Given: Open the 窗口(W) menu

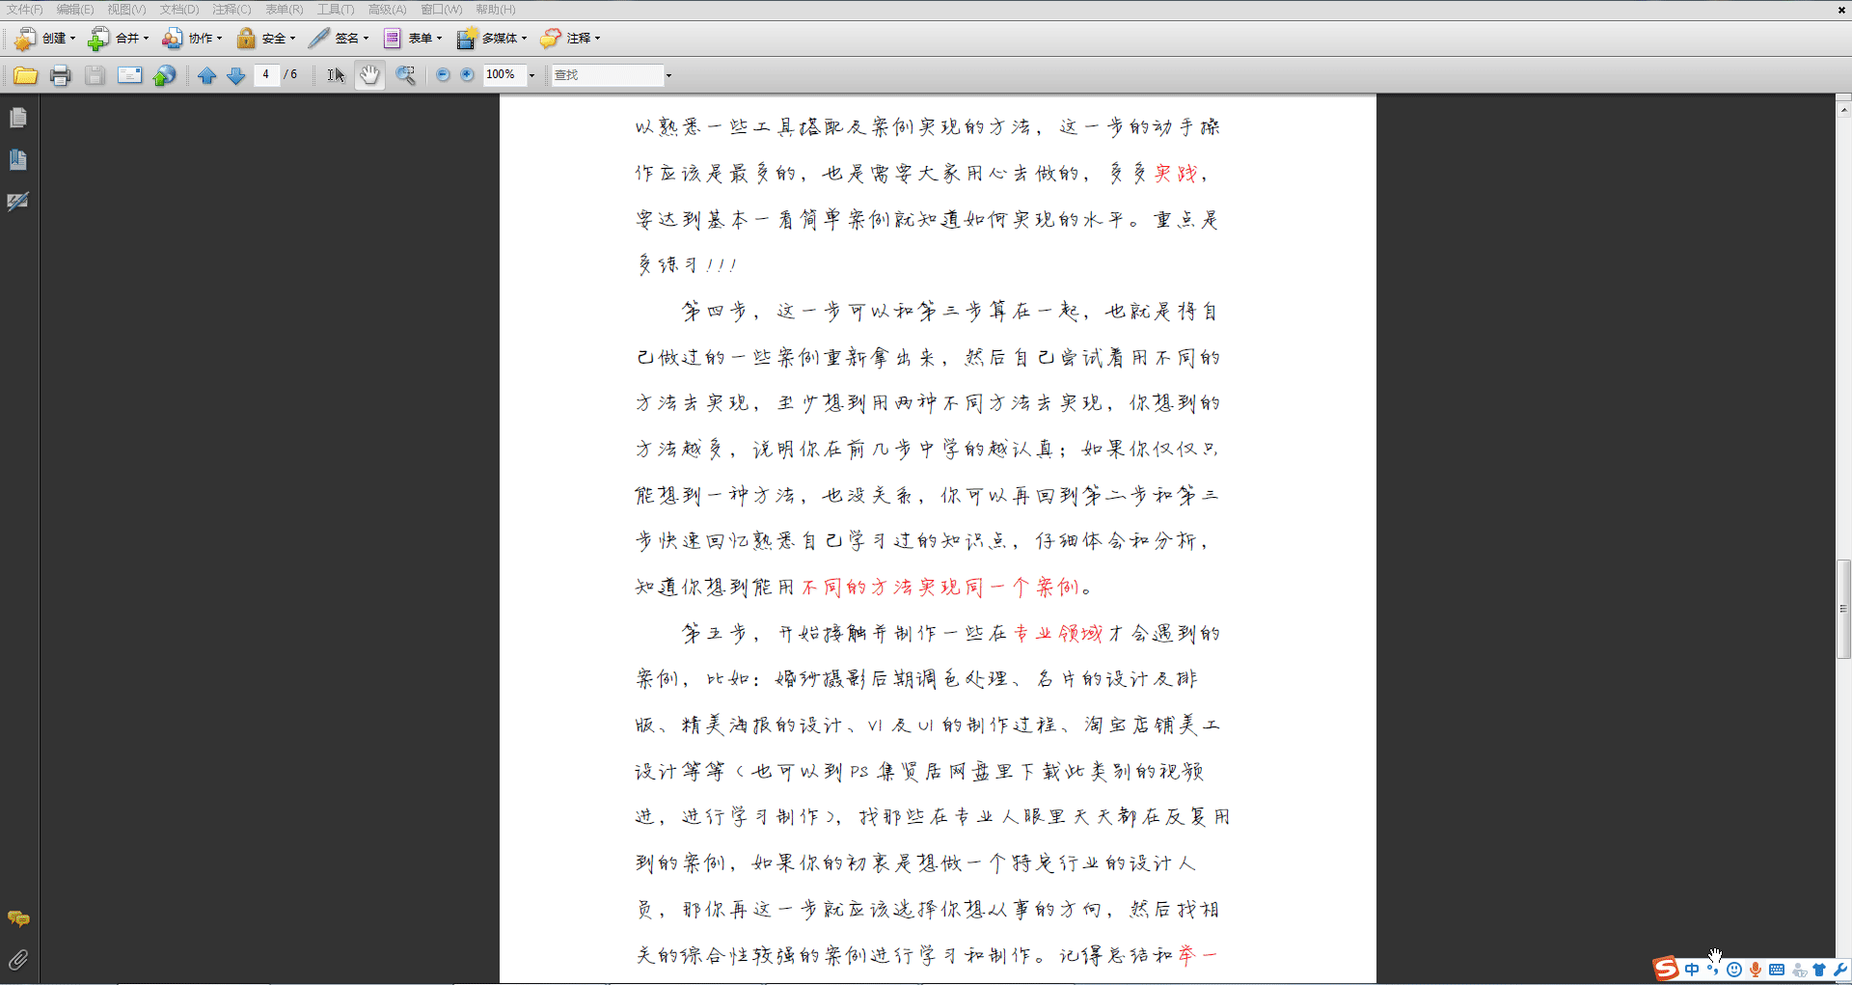Looking at the screenshot, I should pos(441,10).
